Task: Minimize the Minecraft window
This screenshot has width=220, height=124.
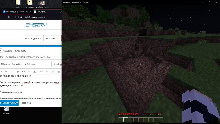Action: click(x=202, y=2)
